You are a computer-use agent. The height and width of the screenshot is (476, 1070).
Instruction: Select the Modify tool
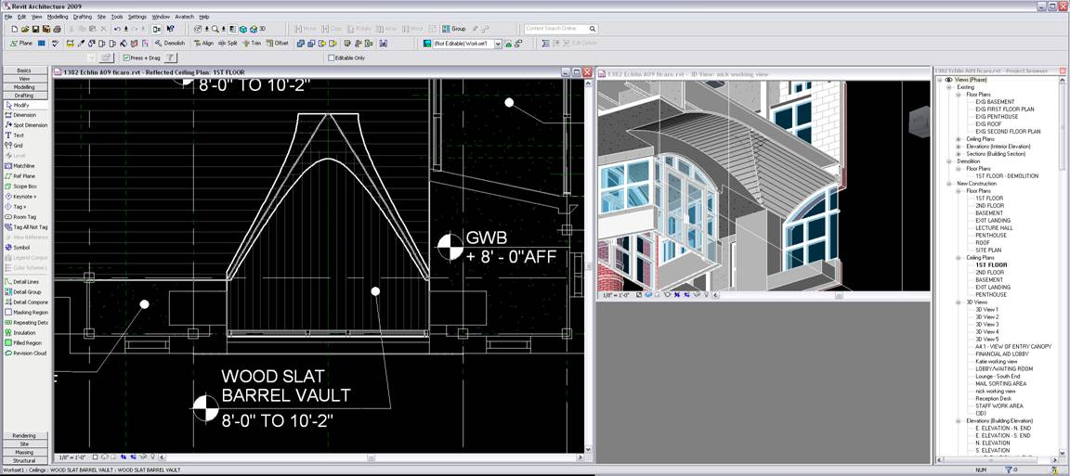(25, 105)
